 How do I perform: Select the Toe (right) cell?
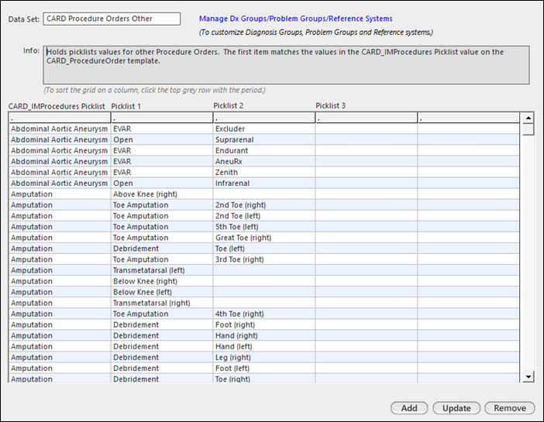point(264,379)
